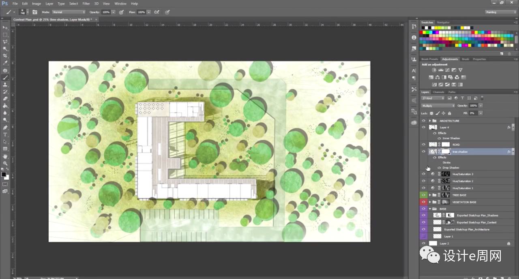Image resolution: width=519 pixels, height=279 pixels.
Task: Hide the Inner Shadow effect
Action: (439, 138)
